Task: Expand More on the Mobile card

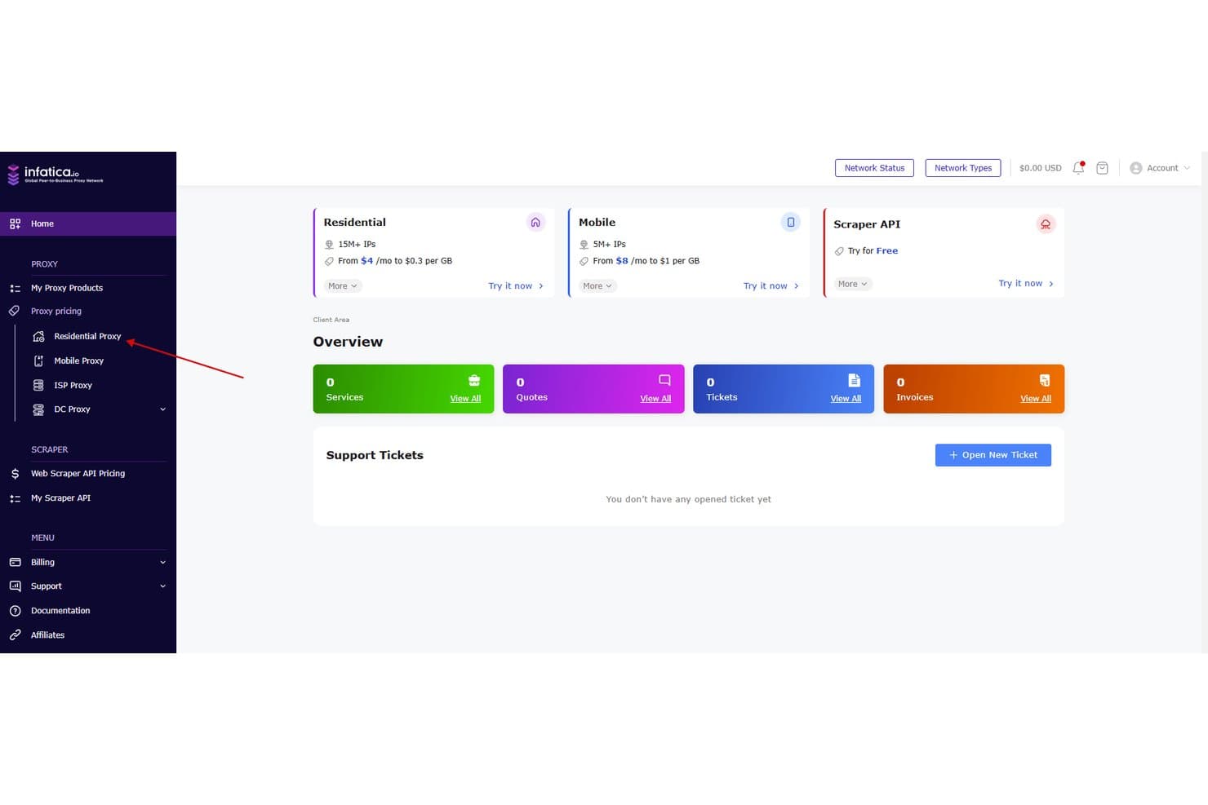Action: (597, 285)
